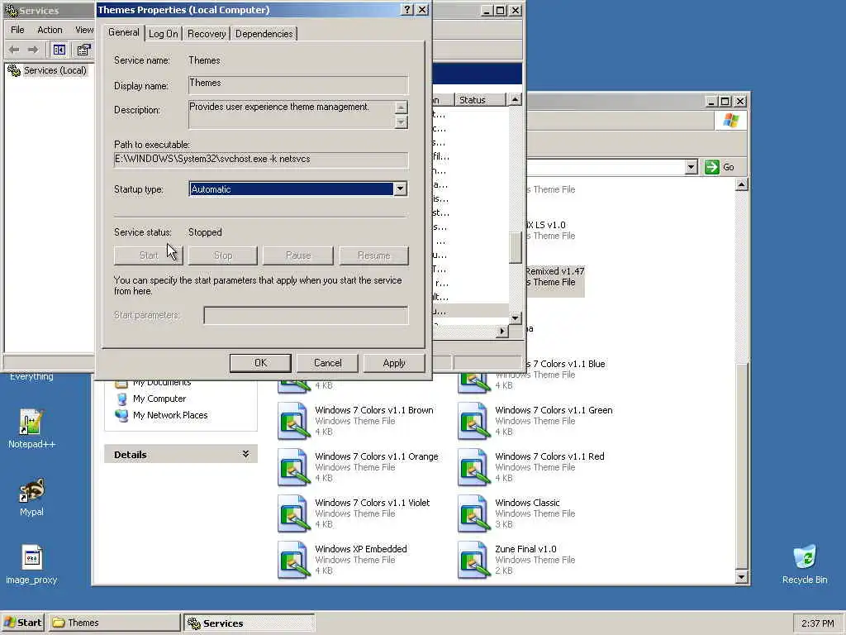This screenshot has width=846, height=635.
Task: Switch to the Services taskbar button
Action: click(x=250, y=623)
